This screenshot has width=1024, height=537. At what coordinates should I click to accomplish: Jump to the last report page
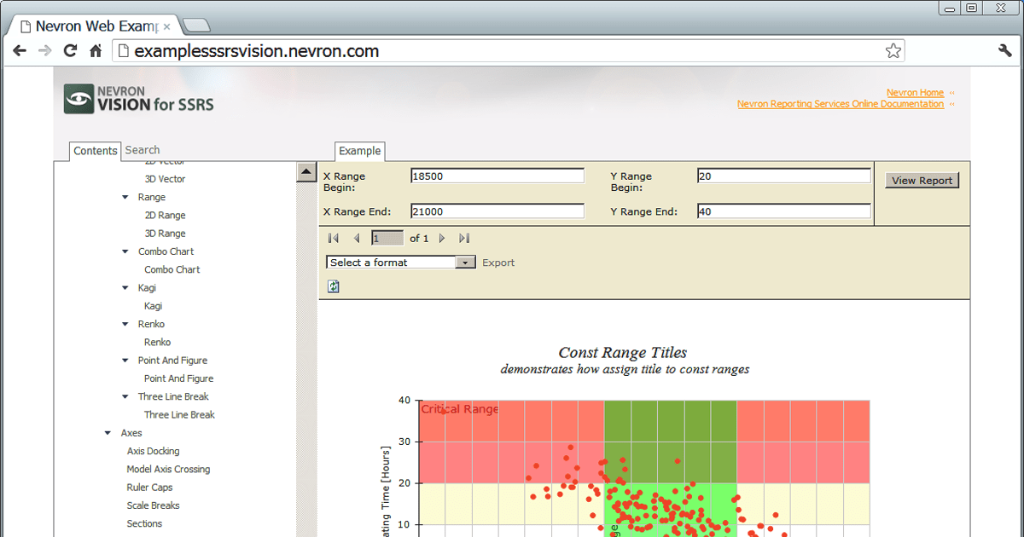[463, 238]
